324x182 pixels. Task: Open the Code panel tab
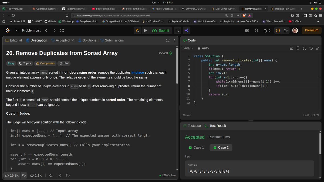point(189,40)
